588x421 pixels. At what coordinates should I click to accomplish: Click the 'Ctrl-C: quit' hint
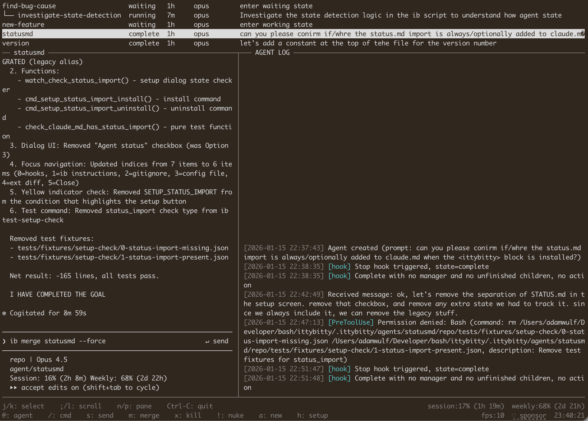190,406
